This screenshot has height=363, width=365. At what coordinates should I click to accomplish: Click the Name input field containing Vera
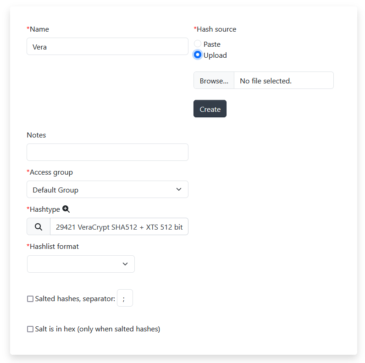108,47
